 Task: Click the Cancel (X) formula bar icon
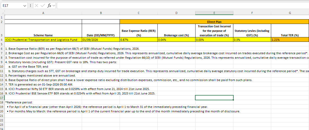37,6
